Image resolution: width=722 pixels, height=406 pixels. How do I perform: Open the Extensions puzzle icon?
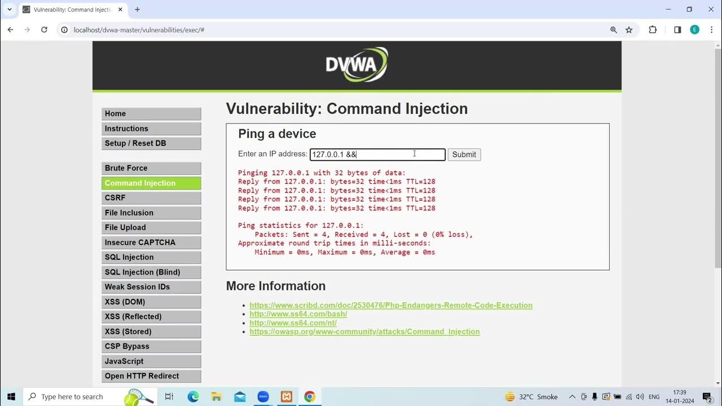point(653,30)
